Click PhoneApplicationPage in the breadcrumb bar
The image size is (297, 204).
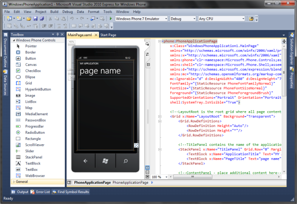tap(131, 182)
